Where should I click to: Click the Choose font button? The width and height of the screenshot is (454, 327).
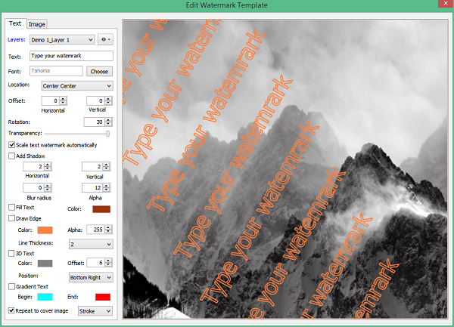point(99,71)
